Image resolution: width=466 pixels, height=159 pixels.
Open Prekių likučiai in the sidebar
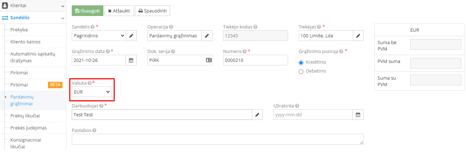pos(25,116)
